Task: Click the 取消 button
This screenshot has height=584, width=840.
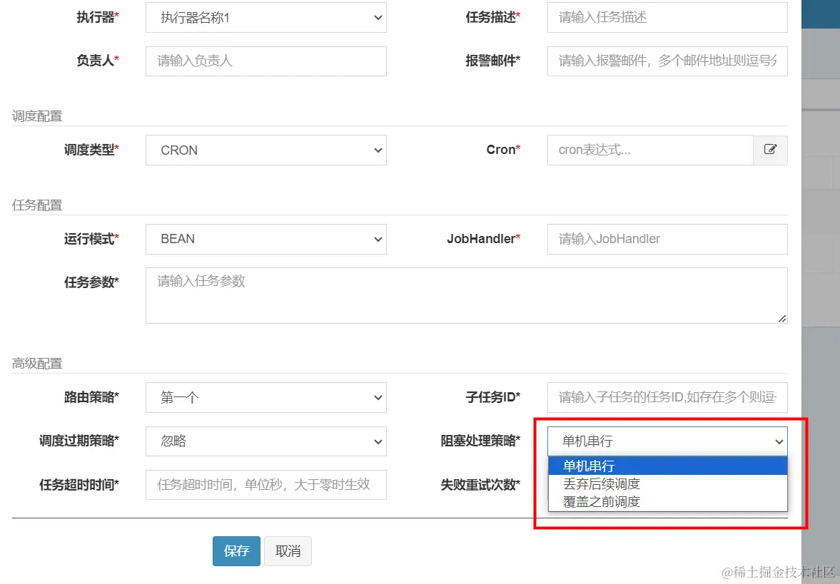Action: tap(288, 550)
